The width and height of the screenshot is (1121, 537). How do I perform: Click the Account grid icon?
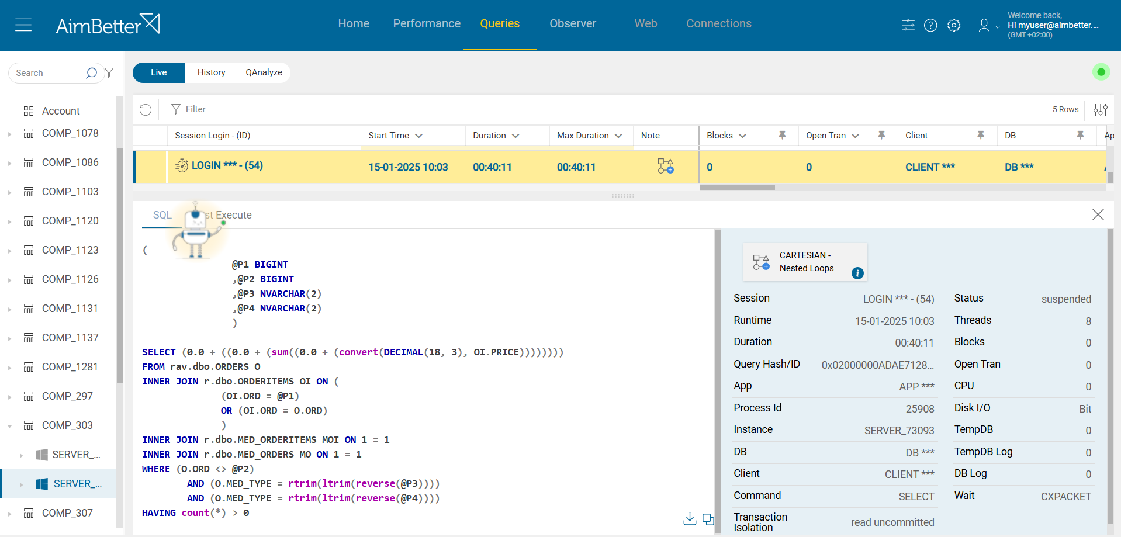(x=29, y=111)
